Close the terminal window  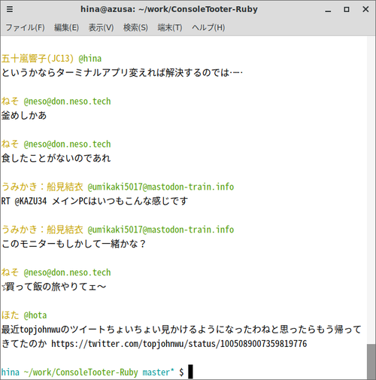coord(365,9)
